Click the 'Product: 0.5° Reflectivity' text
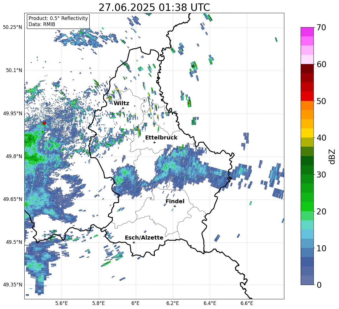339x309 pixels. [58, 18]
